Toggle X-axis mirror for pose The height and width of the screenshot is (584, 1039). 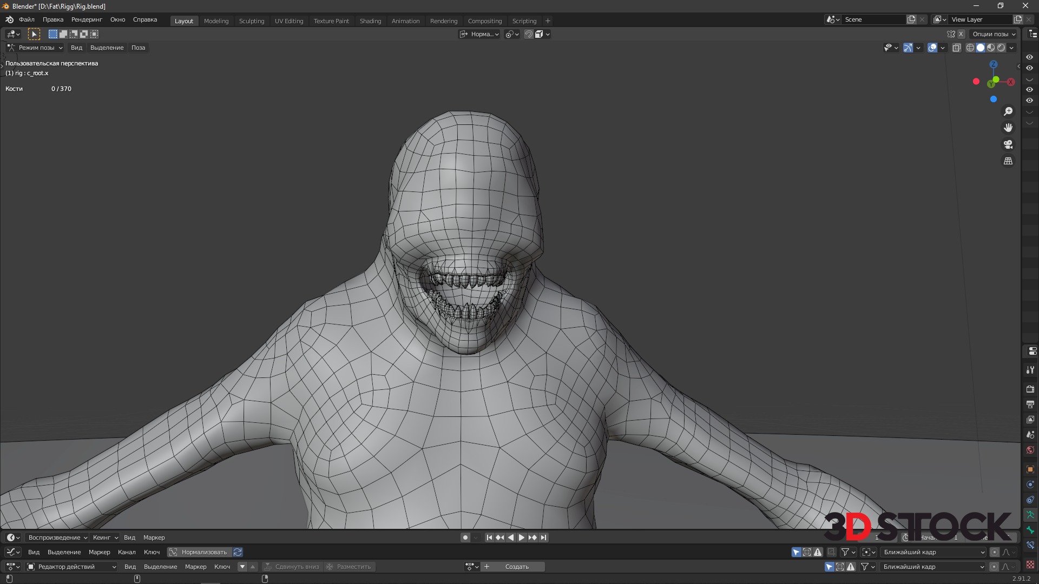[961, 34]
